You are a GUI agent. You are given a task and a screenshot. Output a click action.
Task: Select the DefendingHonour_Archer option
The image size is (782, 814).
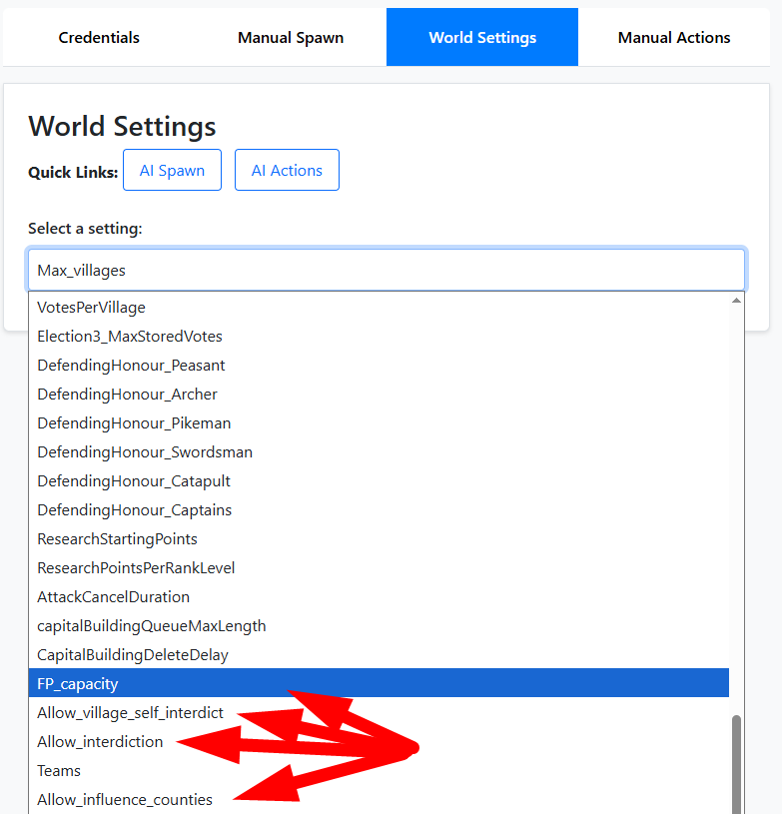coord(127,395)
